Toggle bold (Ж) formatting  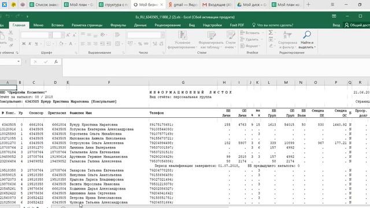(24, 44)
